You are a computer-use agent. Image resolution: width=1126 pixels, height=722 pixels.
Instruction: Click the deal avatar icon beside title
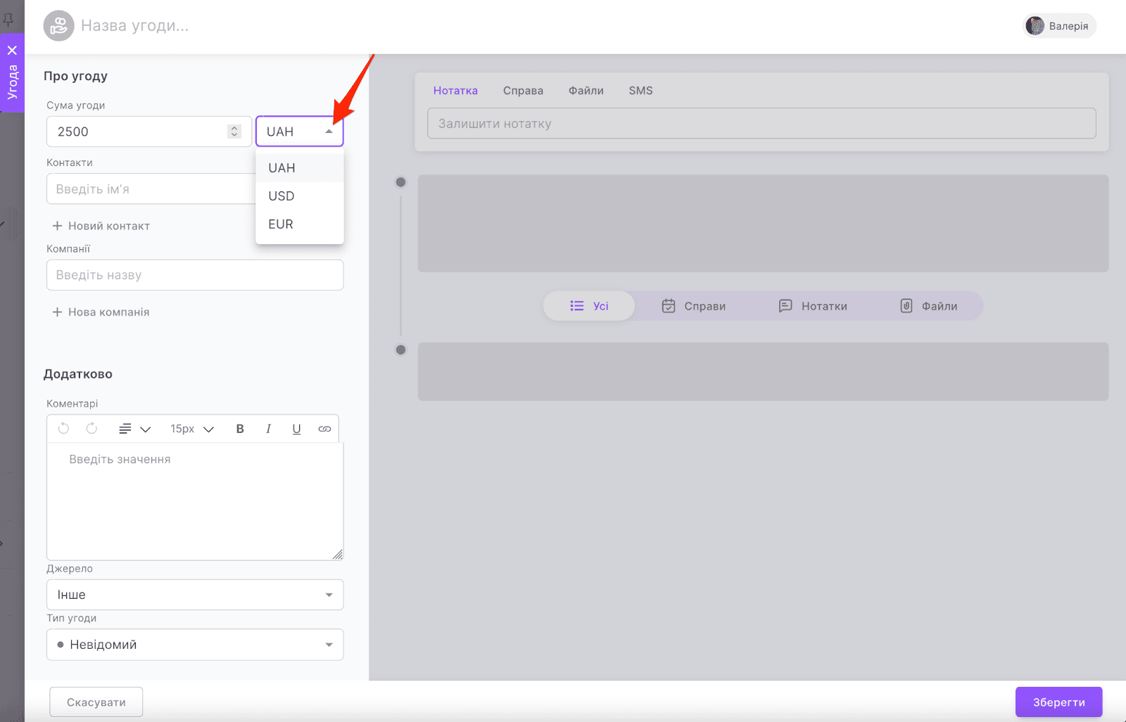59,26
